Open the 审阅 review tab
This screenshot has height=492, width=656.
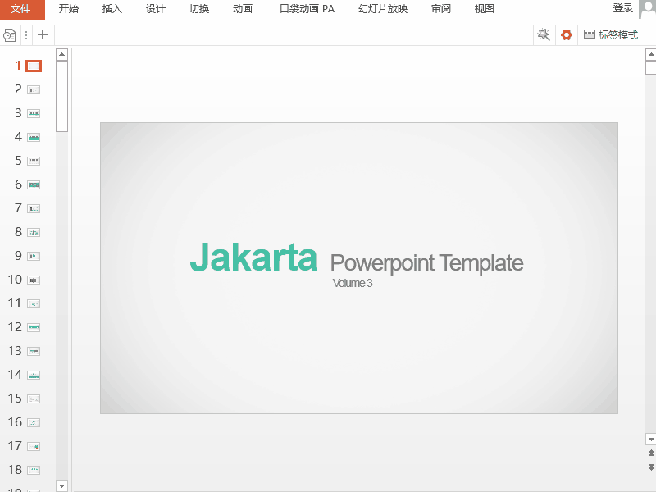pos(441,9)
